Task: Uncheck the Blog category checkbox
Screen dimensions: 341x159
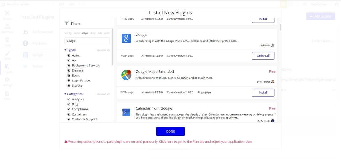Action: (x=69, y=104)
